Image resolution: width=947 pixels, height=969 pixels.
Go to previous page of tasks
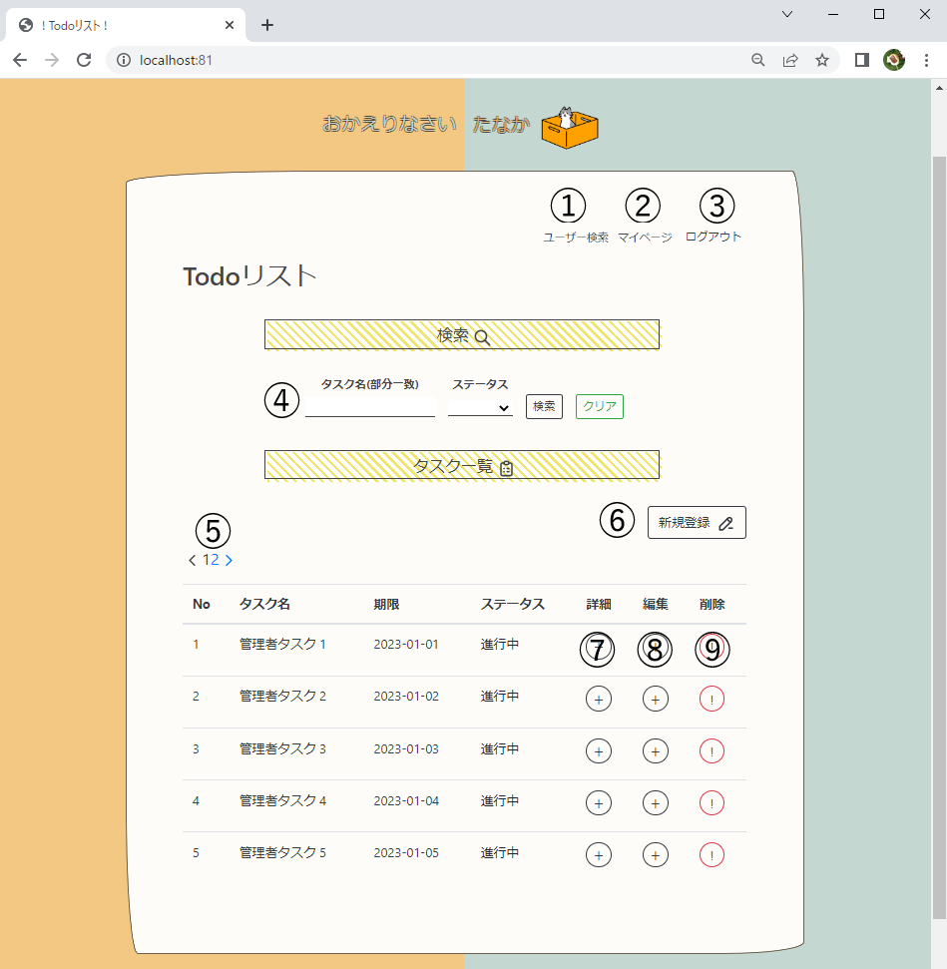click(193, 560)
